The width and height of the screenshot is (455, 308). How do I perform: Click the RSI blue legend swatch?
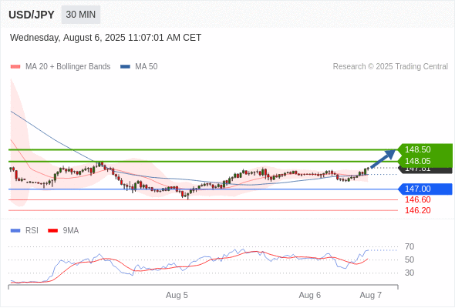pos(15,231)
